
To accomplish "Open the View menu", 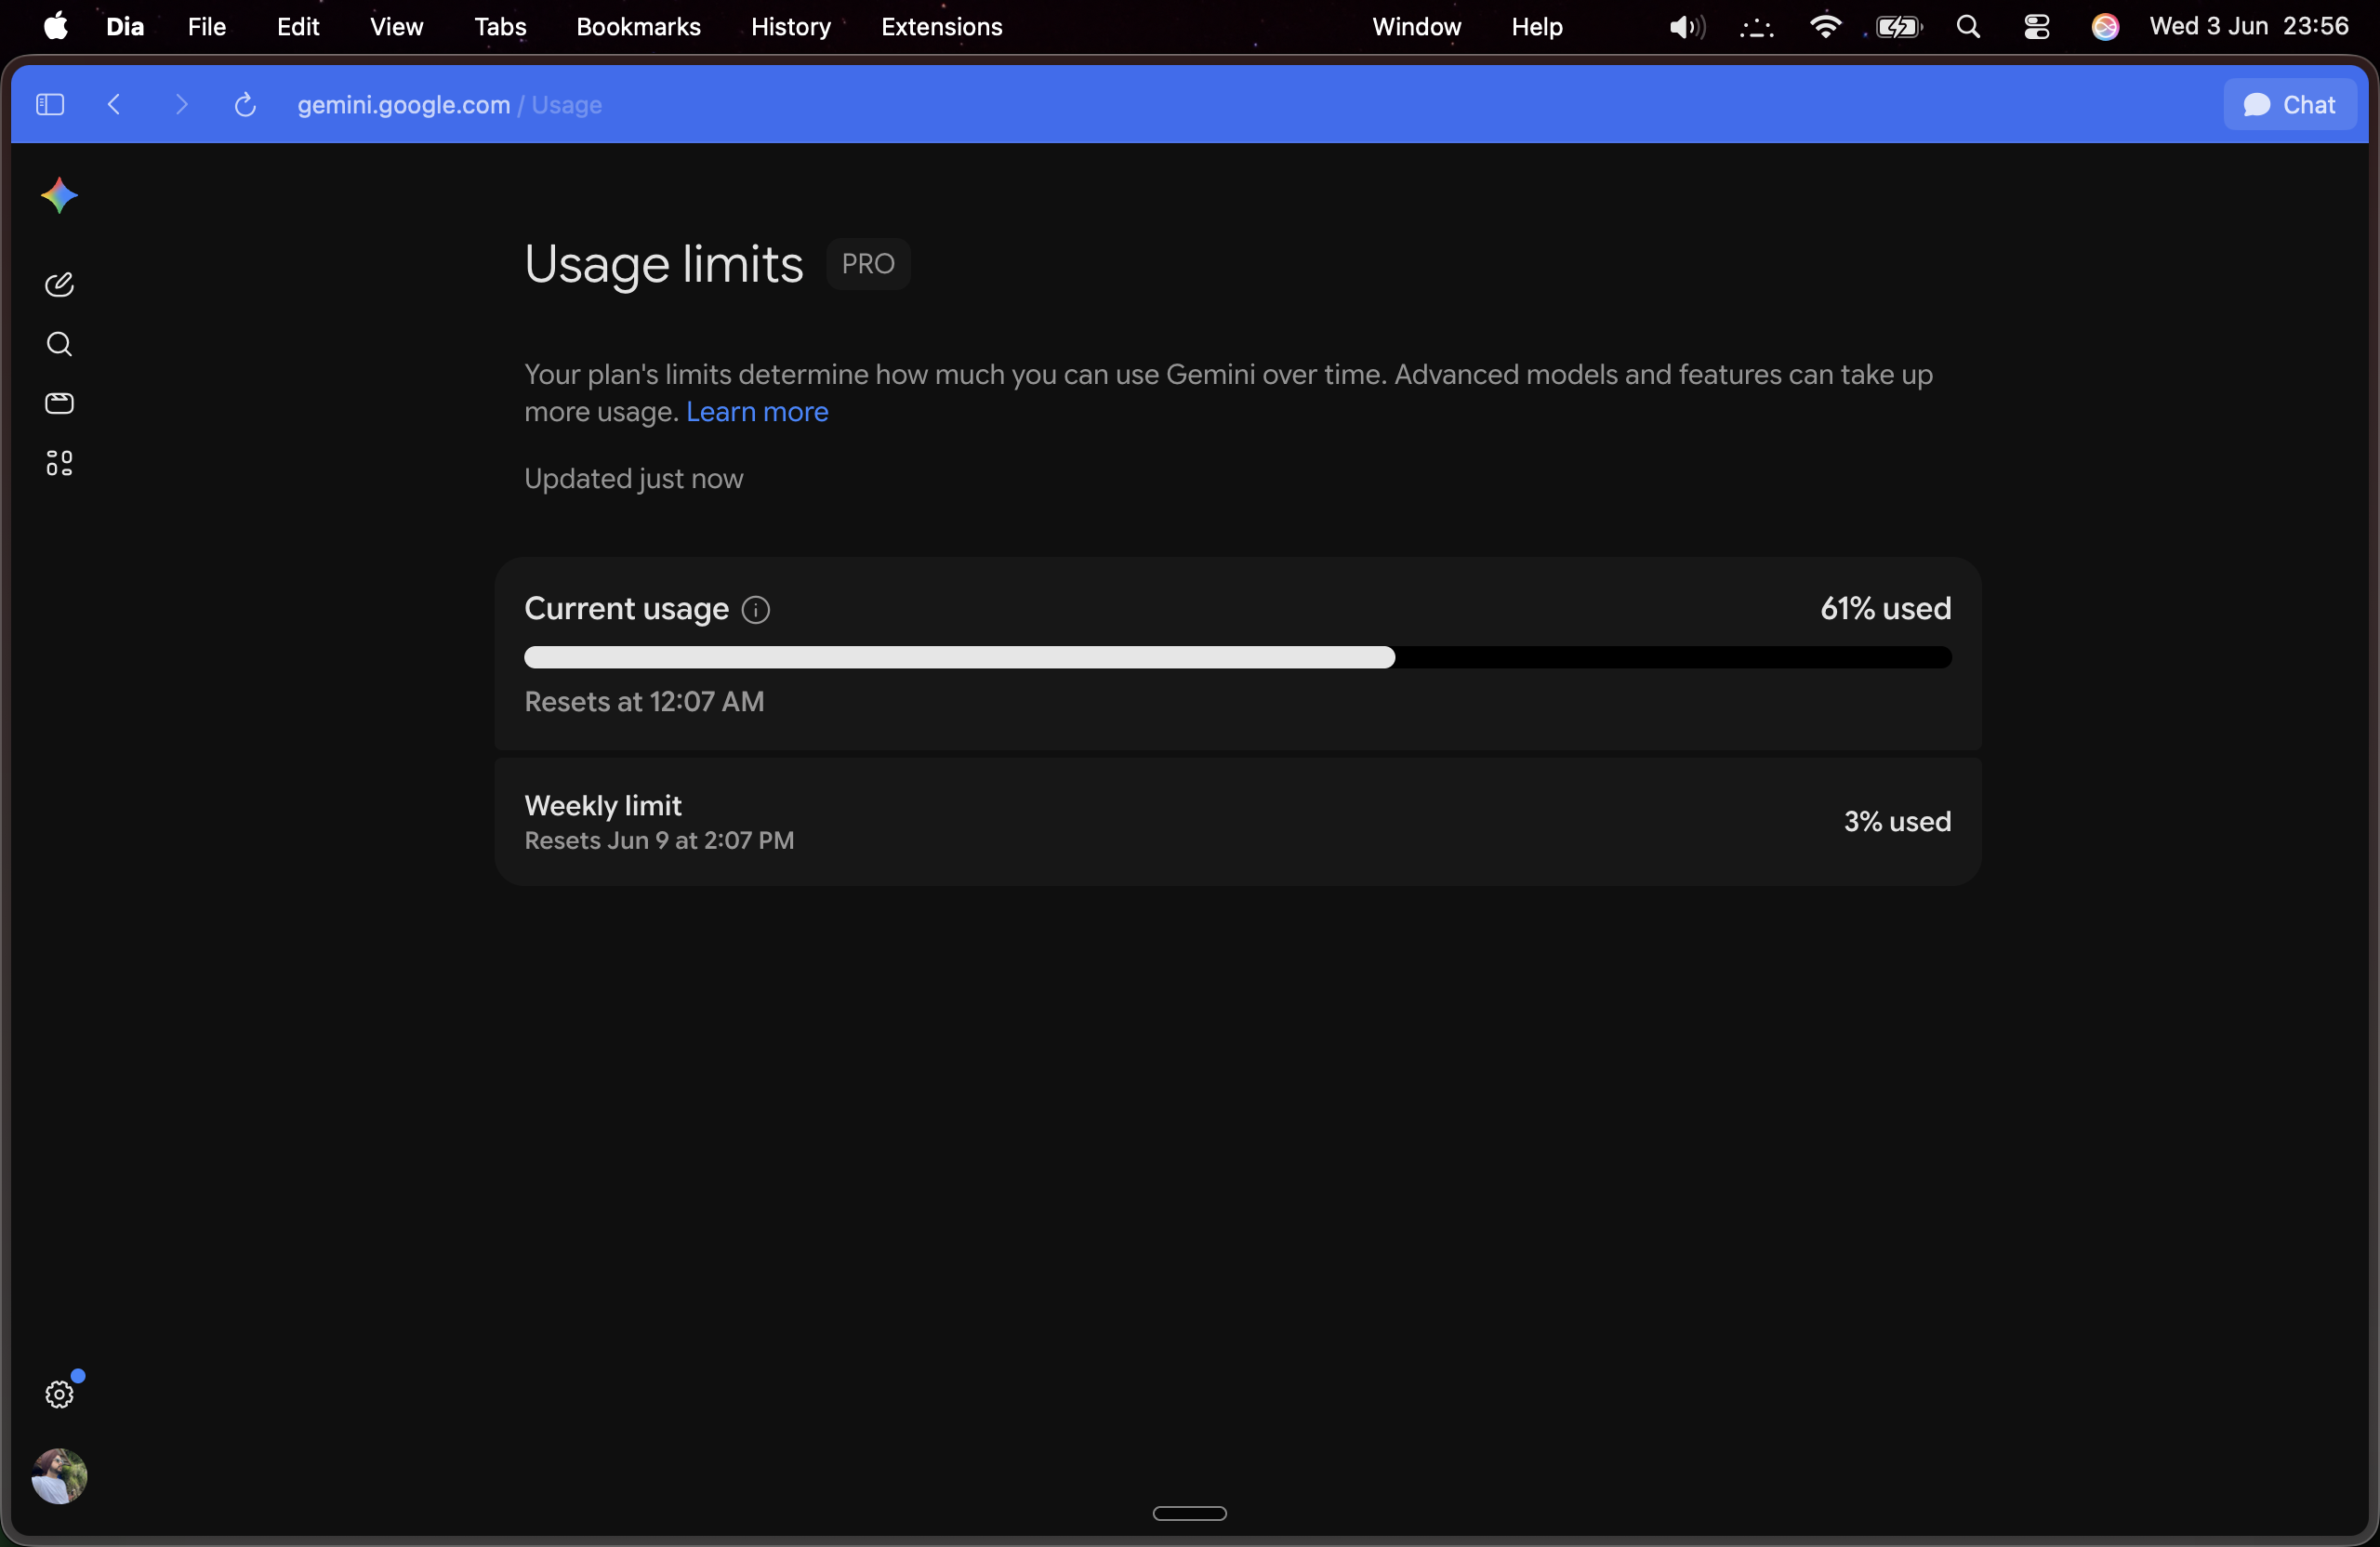I will pyautogui.click(x=396, y=26).
